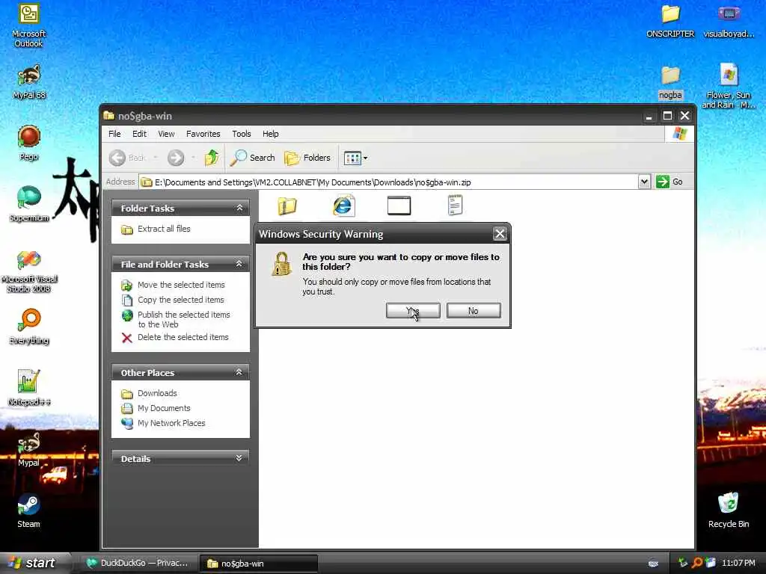Expand the Details panel

[239, 458]
